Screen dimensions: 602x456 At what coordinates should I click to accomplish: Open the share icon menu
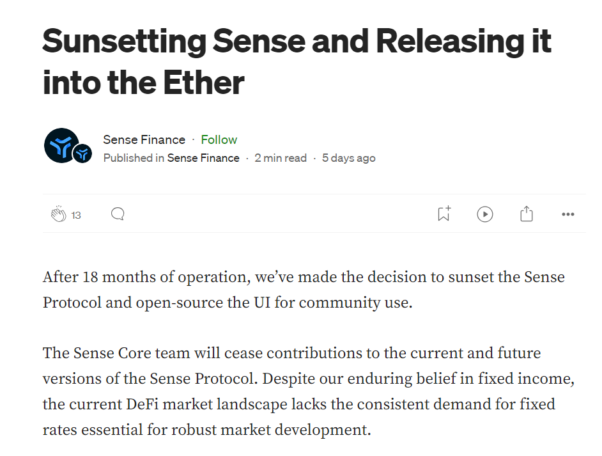click(x=527, y=214)
